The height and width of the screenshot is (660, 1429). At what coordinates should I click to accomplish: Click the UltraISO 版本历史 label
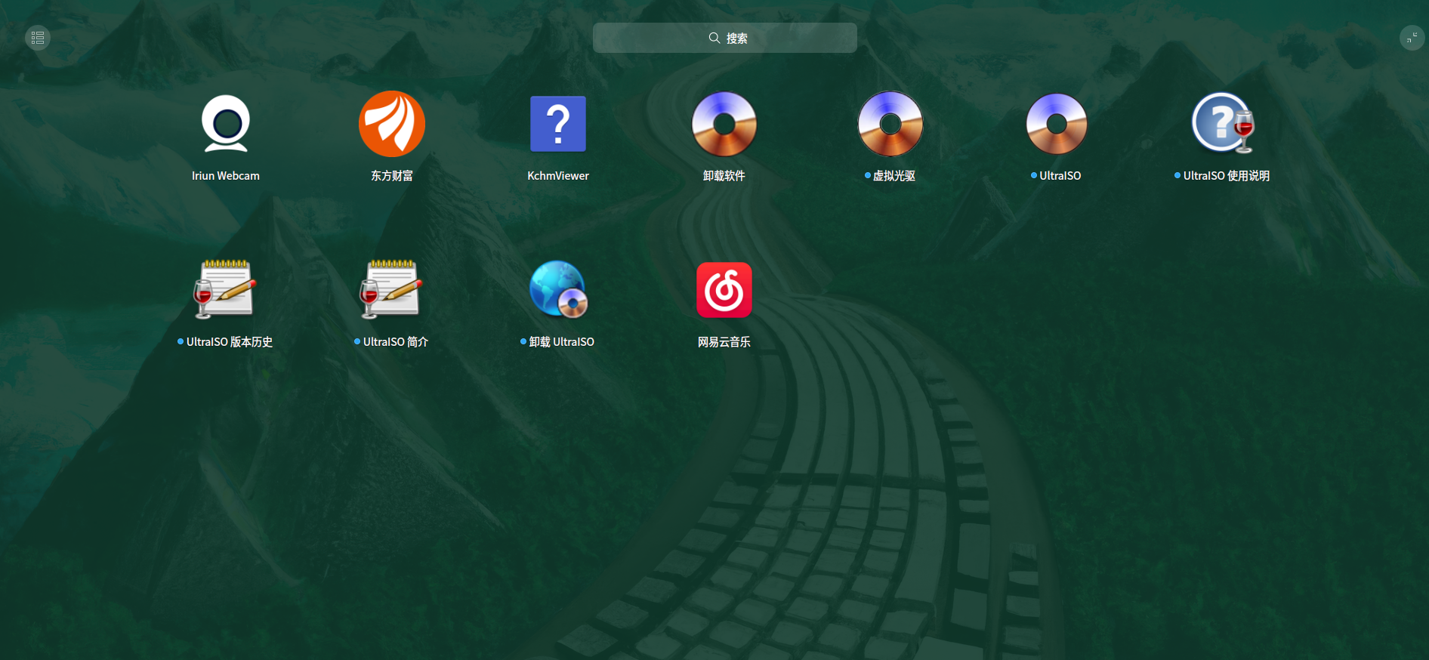pyautogui.click(x=230, y=342)
